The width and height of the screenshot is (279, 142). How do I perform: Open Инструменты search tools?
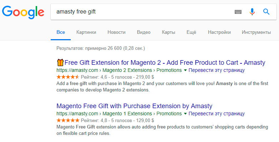tap(256, 32)
